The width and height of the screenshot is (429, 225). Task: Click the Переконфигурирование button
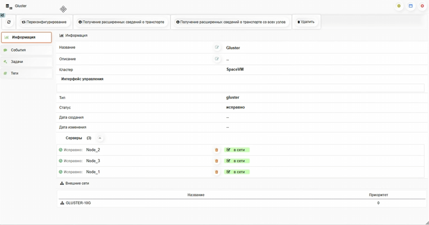(x=44, y=22)
